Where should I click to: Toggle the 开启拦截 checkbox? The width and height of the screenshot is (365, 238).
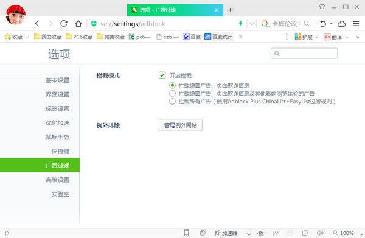pyautogui.click(x=162, y=75)
